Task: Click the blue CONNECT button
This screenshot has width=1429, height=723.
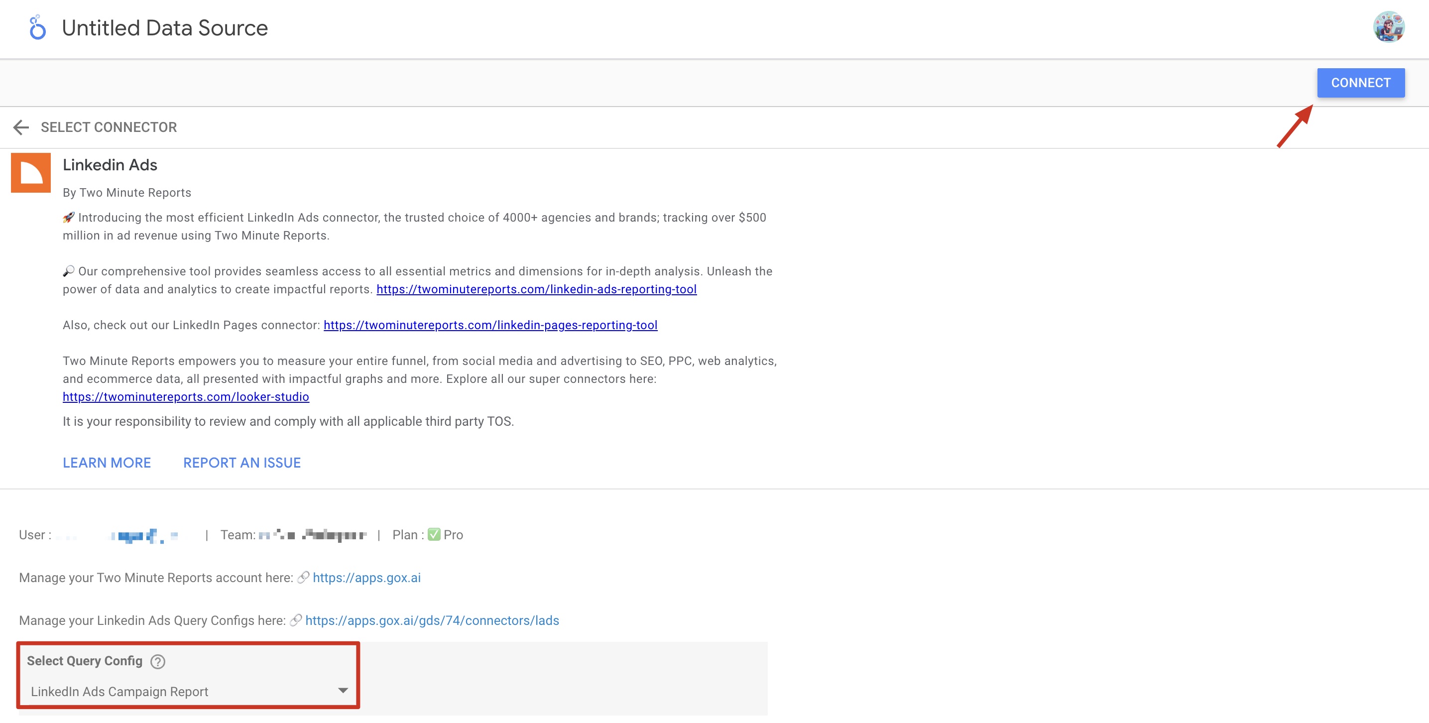Action: (1361, 83)
